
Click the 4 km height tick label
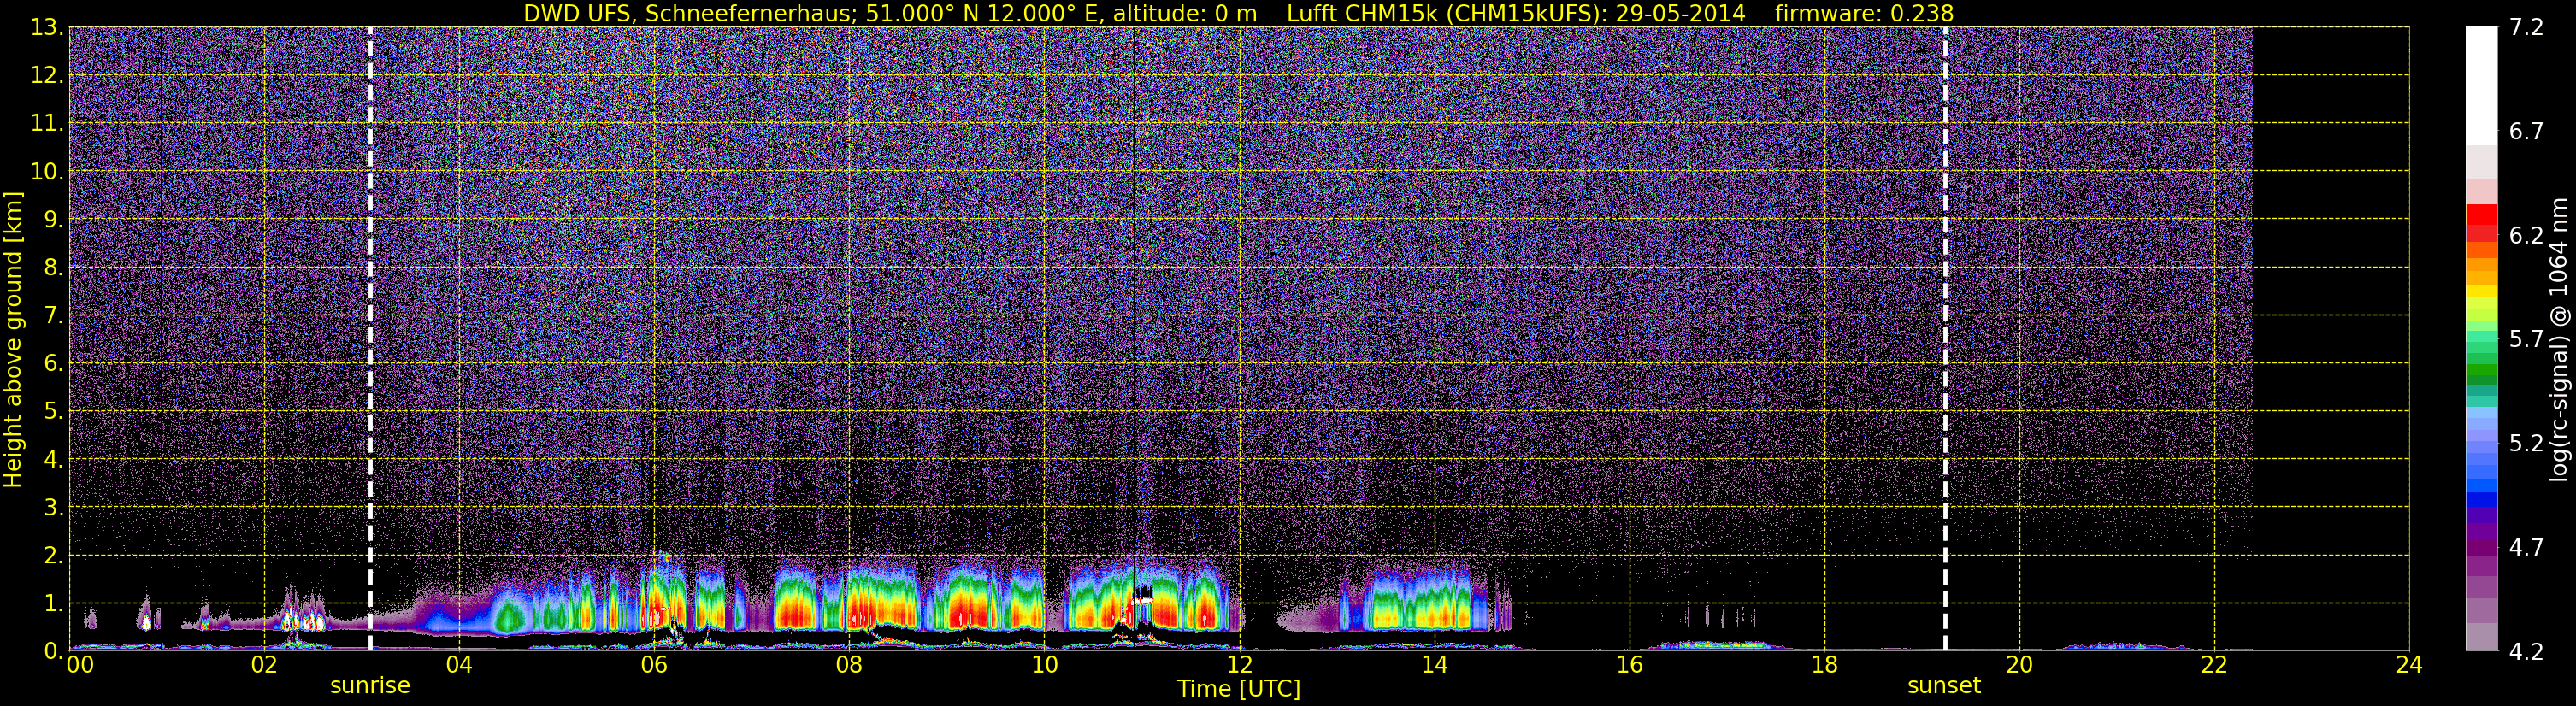pos(52,459)
